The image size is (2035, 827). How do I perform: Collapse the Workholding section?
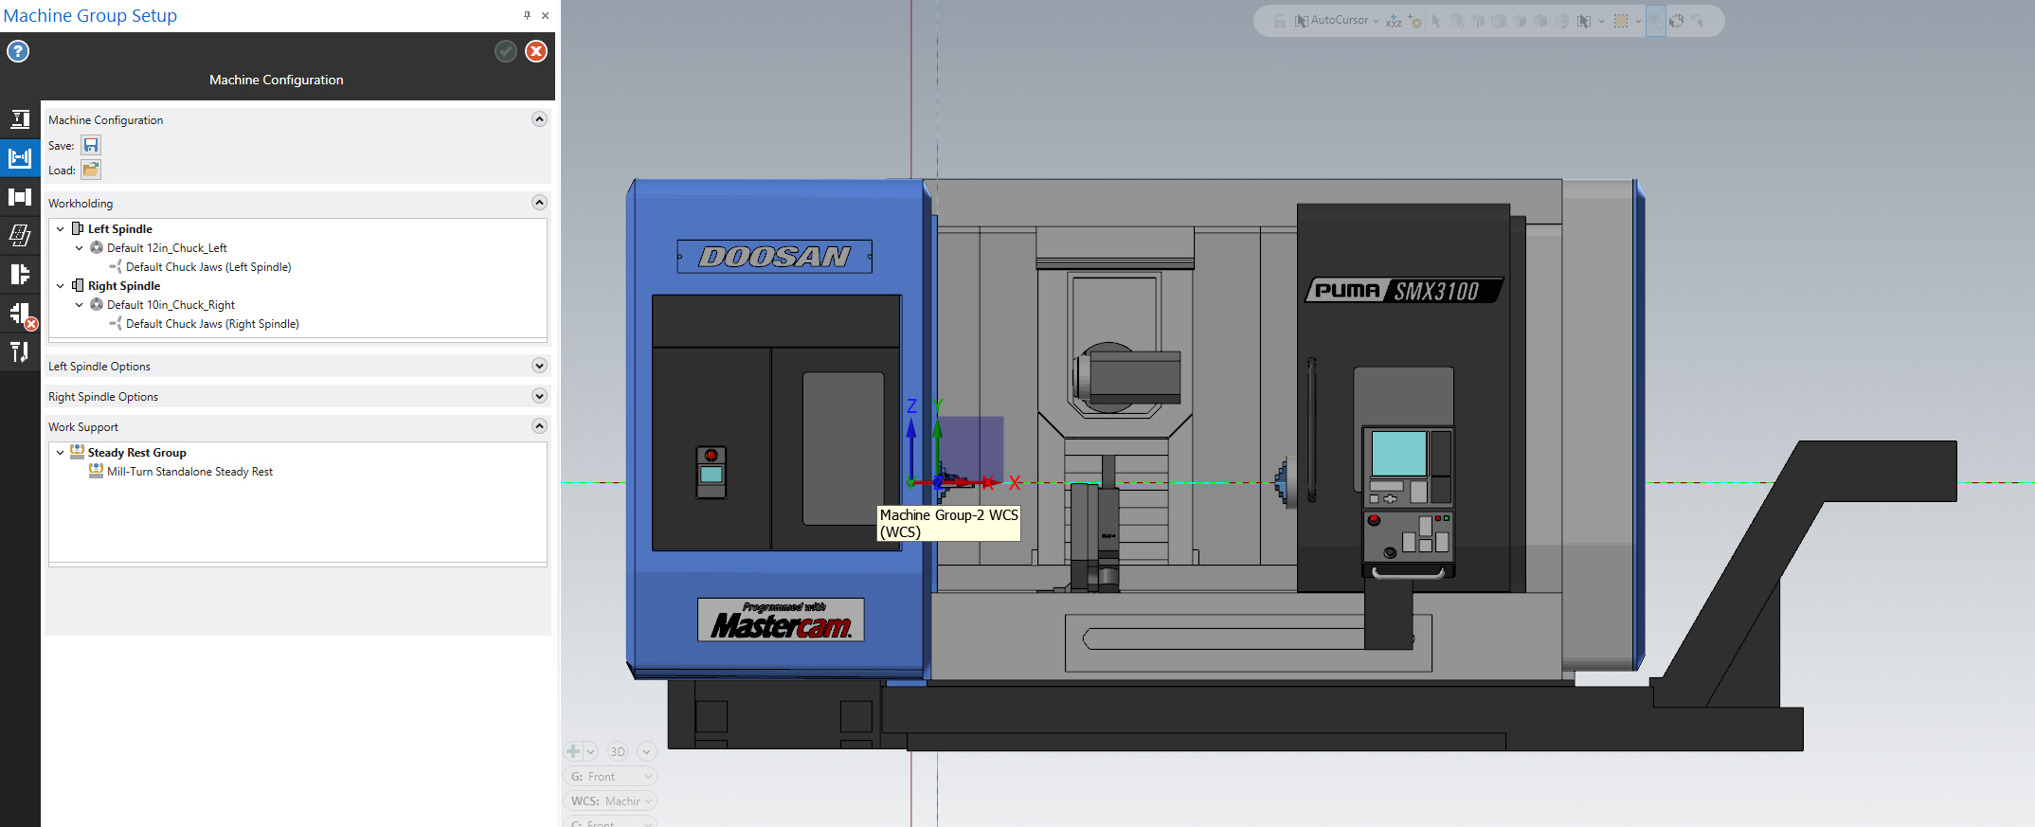(539, 203)
